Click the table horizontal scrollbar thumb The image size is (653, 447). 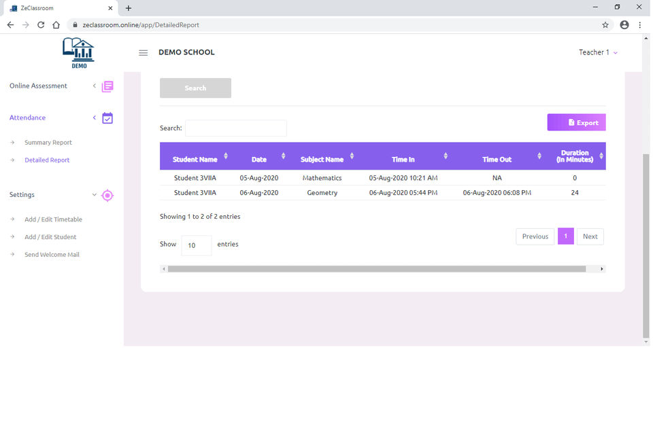click(x=377, y=269)
